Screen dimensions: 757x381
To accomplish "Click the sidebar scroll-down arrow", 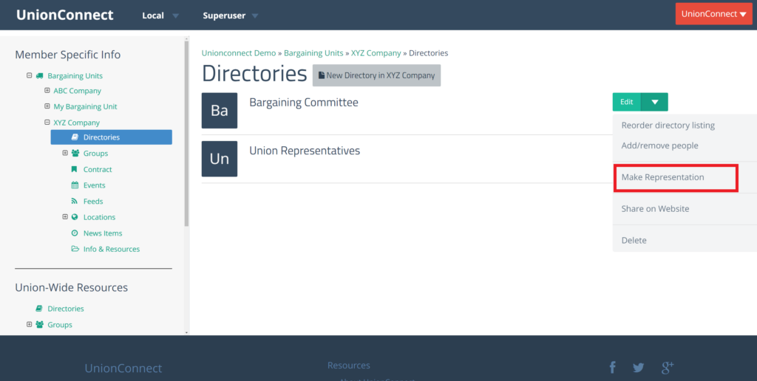I will (x=187, y=332).
